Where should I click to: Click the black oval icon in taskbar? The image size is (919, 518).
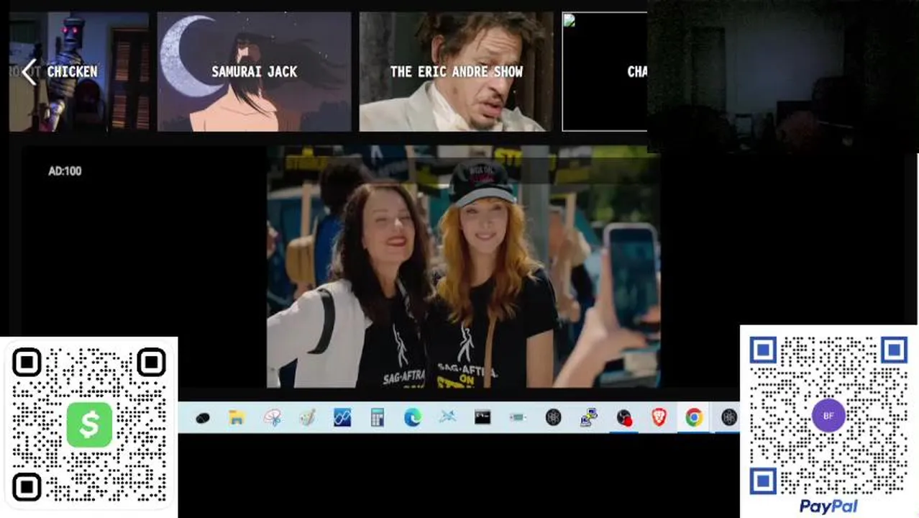pyautogui.click(x=202, y=418)
